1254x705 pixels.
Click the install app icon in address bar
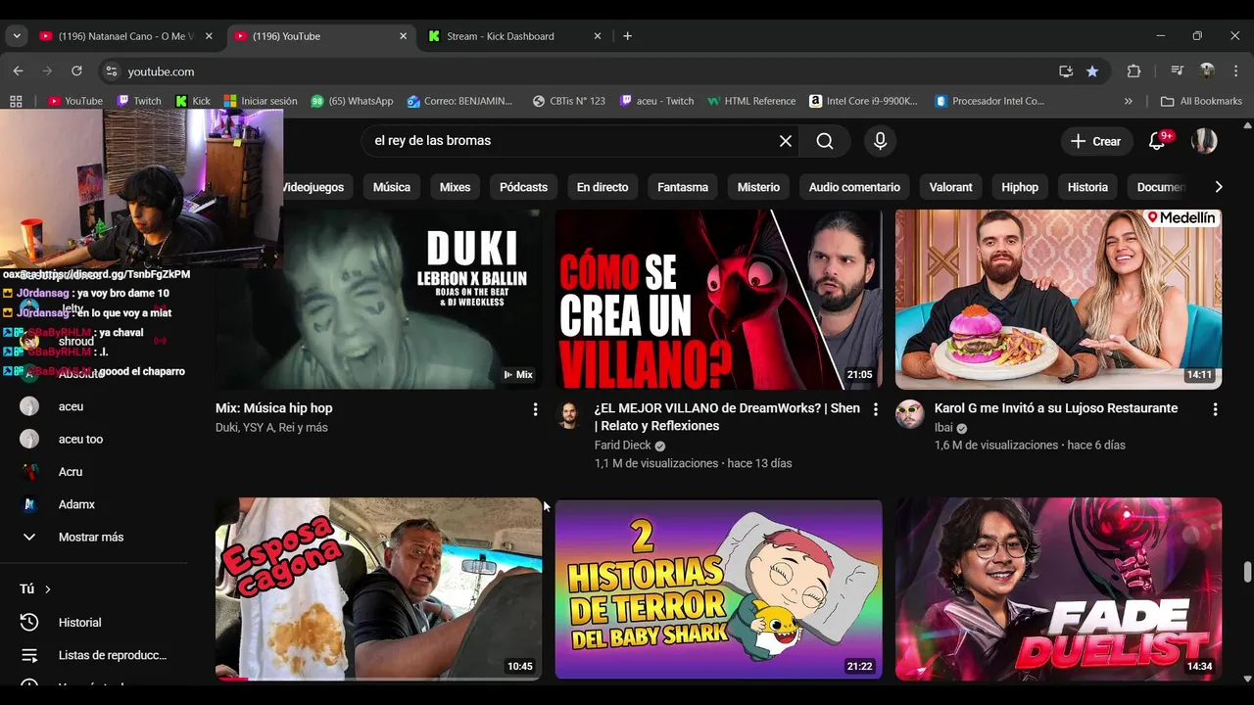[x=1066, y=71]
